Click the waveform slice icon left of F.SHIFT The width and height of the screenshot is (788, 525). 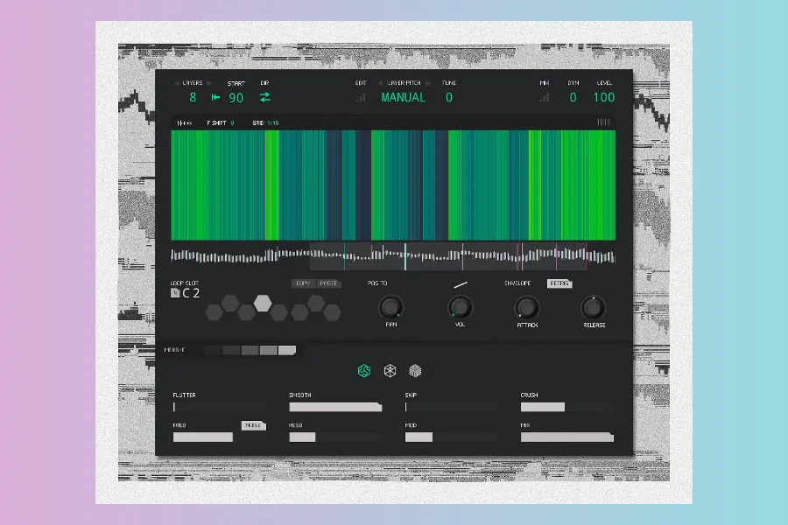(185, 123)
